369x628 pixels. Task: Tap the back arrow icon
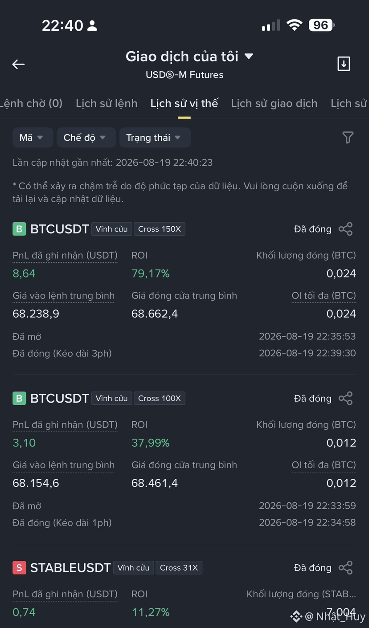tap(18, 65)
